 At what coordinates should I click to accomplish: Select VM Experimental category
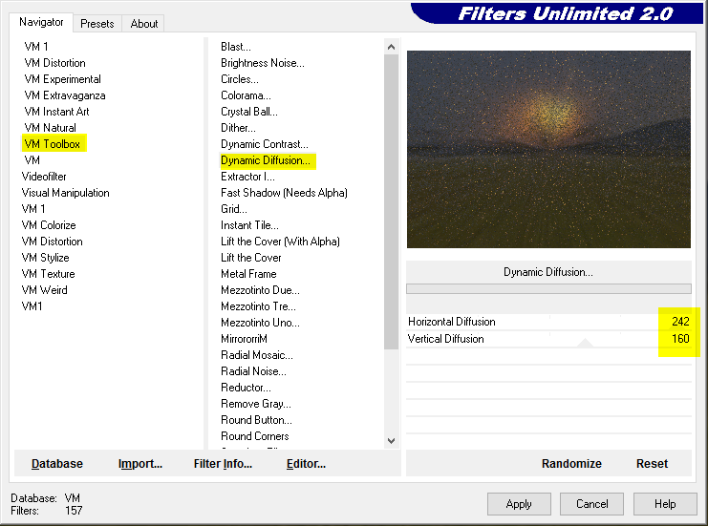(x=63, y=79)
